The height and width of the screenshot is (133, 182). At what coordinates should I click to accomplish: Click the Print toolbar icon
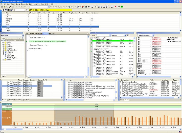(x=13, y=7)
